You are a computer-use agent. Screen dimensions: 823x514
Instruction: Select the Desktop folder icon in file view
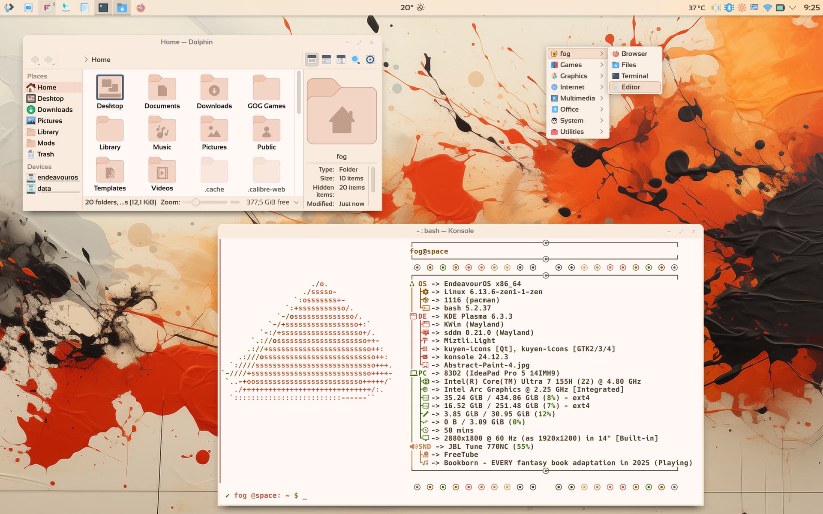[x=110, y=87]
